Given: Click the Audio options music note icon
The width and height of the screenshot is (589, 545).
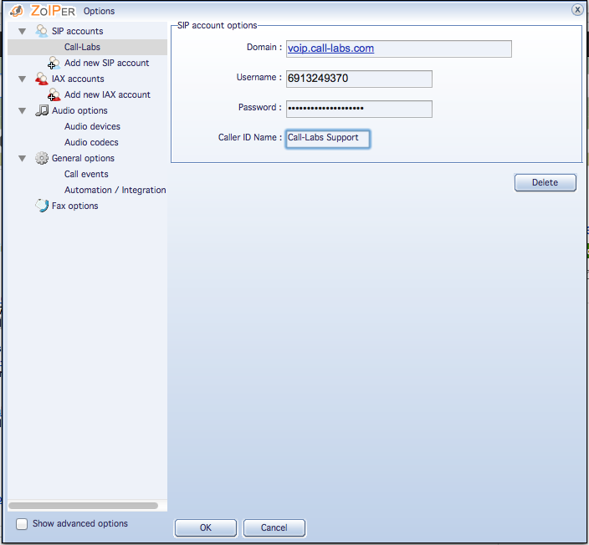Looking at the screenshot, I should pos(42,110).
